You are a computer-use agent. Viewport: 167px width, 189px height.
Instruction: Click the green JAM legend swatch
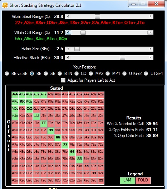(127, 180)
